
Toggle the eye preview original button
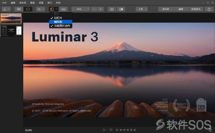tap(112, 9)
